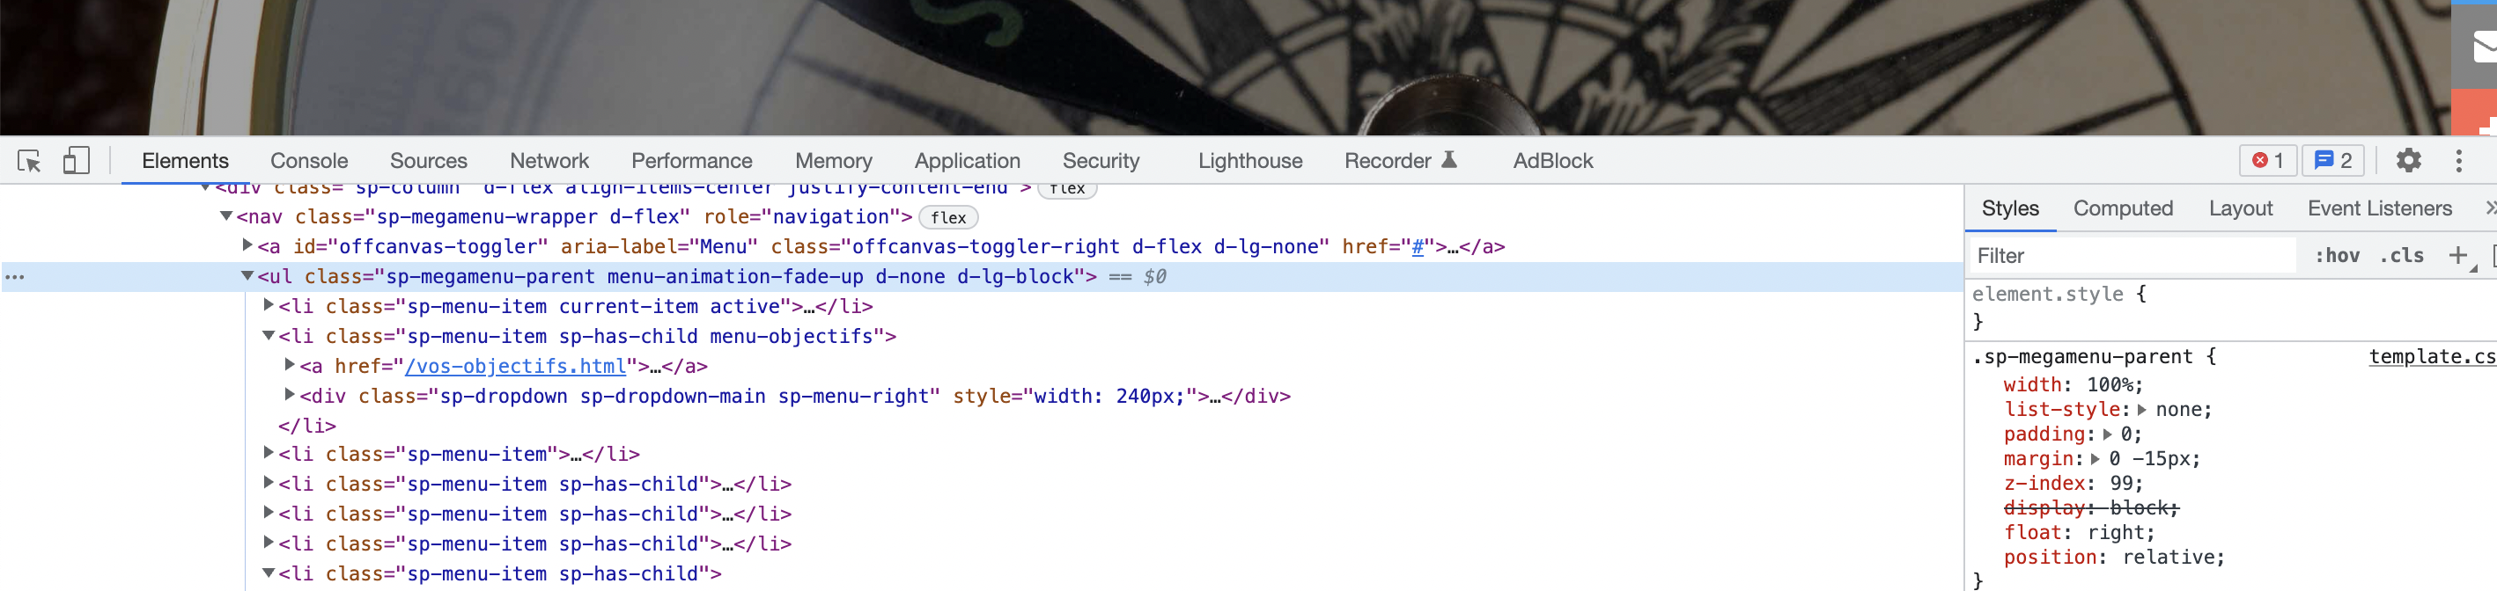Expand the list-style shorthand property
Viewport: 2497px width, 591px height.
coord(2142,410)
